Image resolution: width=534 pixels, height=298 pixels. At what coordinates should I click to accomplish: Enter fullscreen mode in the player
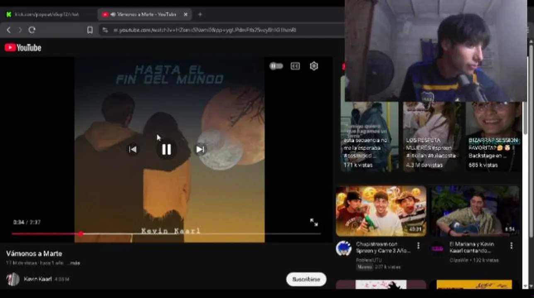(314, 222)
